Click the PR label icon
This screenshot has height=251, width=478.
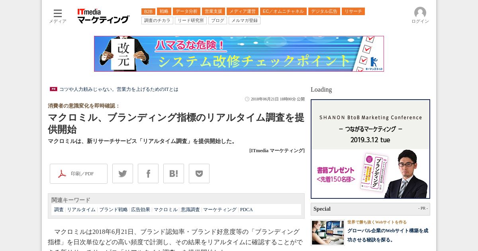pos(53,89)
